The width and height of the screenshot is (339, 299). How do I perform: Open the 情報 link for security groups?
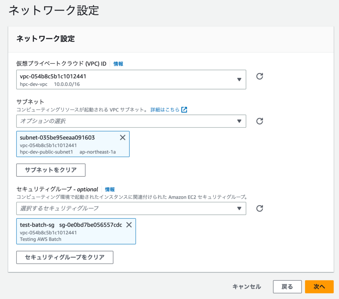pos(109,189)
